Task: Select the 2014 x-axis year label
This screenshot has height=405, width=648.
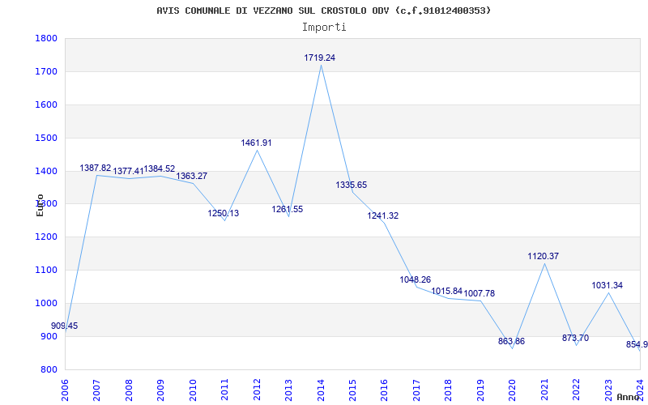Action: pyautogui.click(x=321, y=390)
